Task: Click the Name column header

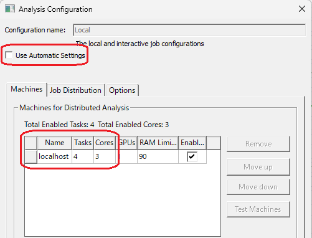Action: [x=54, y=143]
